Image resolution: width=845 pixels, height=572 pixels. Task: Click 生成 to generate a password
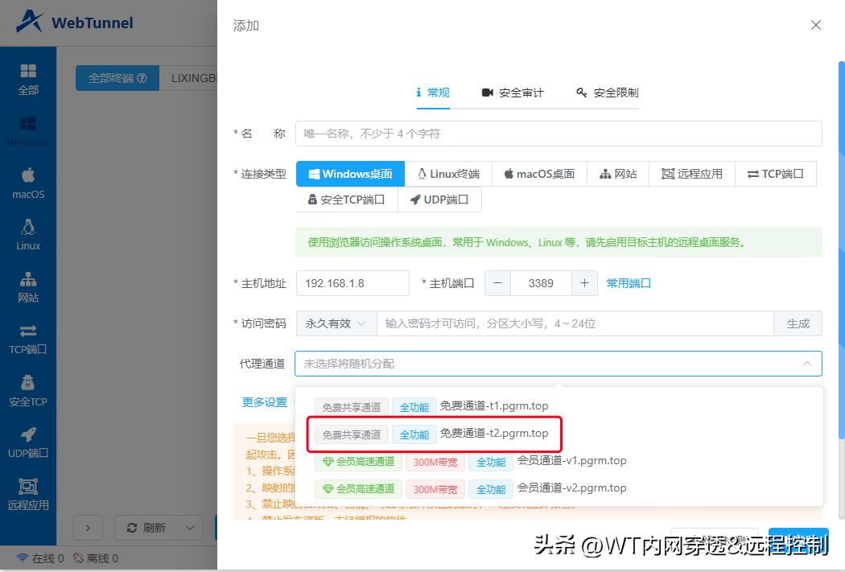coord(798,323)
